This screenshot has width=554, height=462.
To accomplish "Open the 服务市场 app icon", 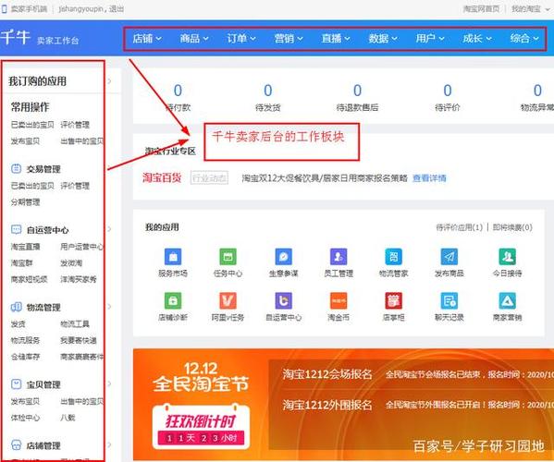I will pyautogui.click(x=173, y=257).
